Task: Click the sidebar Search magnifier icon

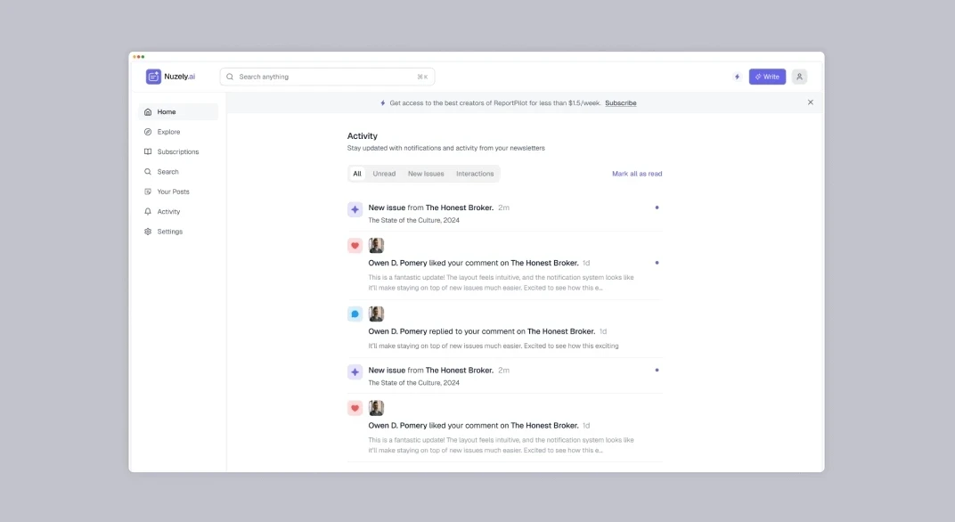Action: pyautogui.click(x=147, y=172)
